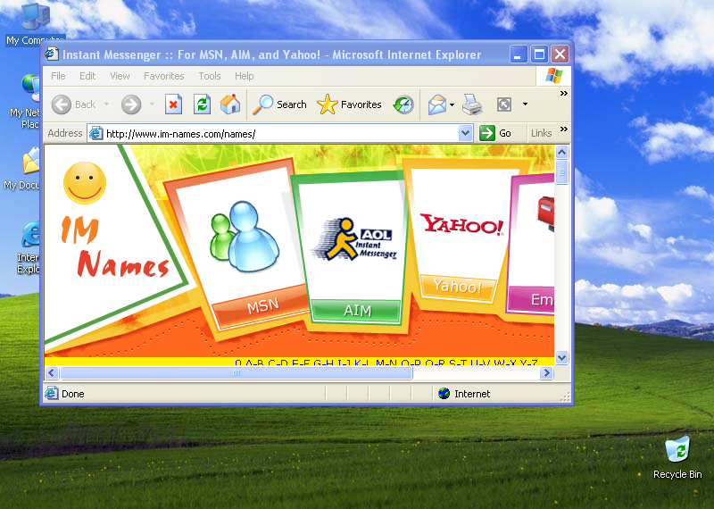714x509 pixels.
Task: Expand the address bar URL dropdown
Action: tap(465, 134)
